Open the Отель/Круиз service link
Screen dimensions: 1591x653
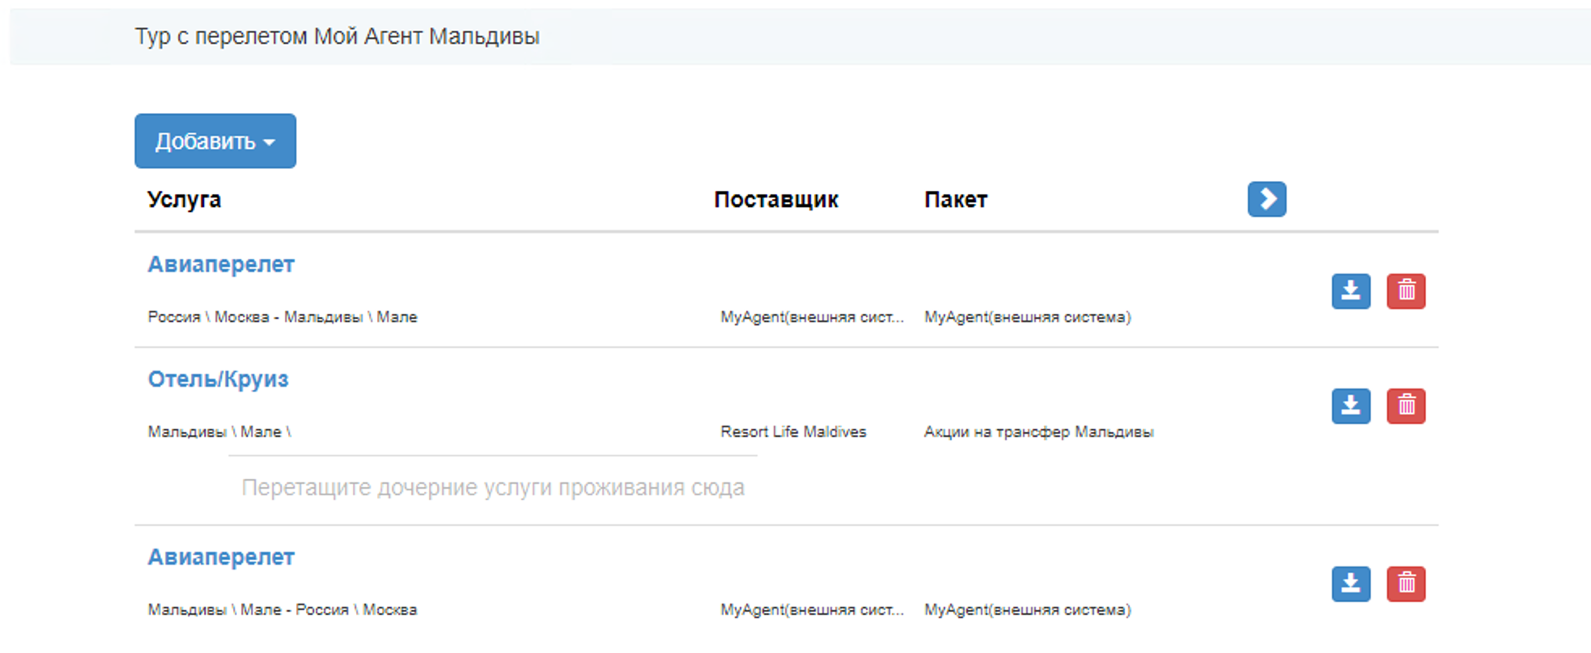tap(218, 380)
